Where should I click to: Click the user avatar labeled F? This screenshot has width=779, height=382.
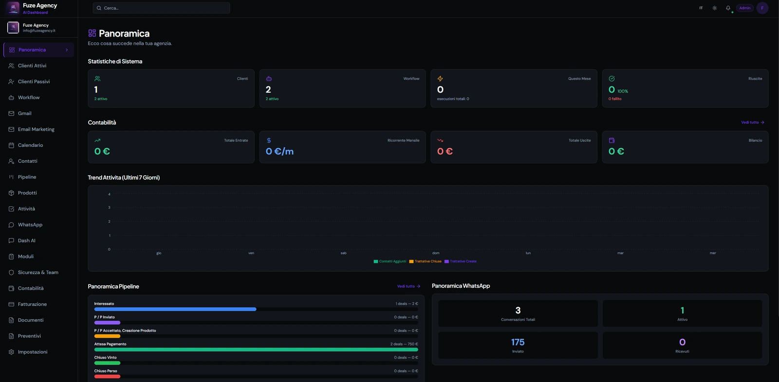(x=762, y=8)
